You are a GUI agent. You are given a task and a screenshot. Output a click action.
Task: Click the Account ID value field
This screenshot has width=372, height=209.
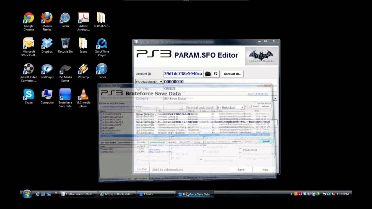click(x=183, y=74)
